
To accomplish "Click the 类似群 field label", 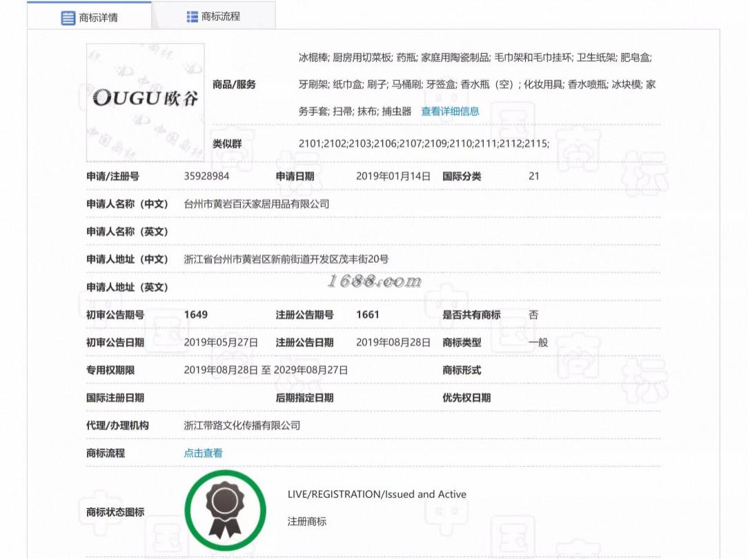I will pyautogui.click(x=227, y=144).
